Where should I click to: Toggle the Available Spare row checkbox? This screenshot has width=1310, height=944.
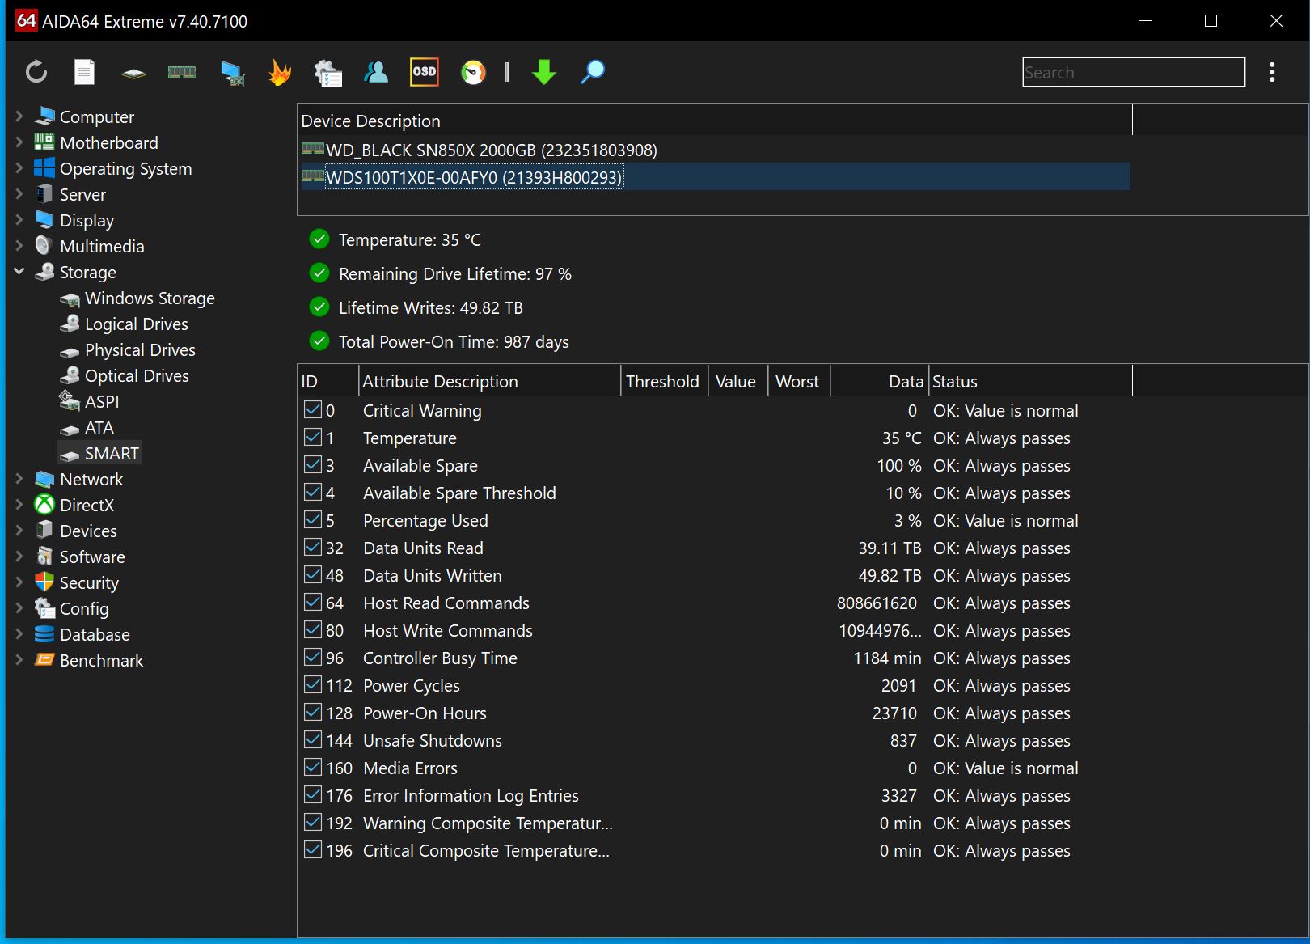[x=313, y=464]
